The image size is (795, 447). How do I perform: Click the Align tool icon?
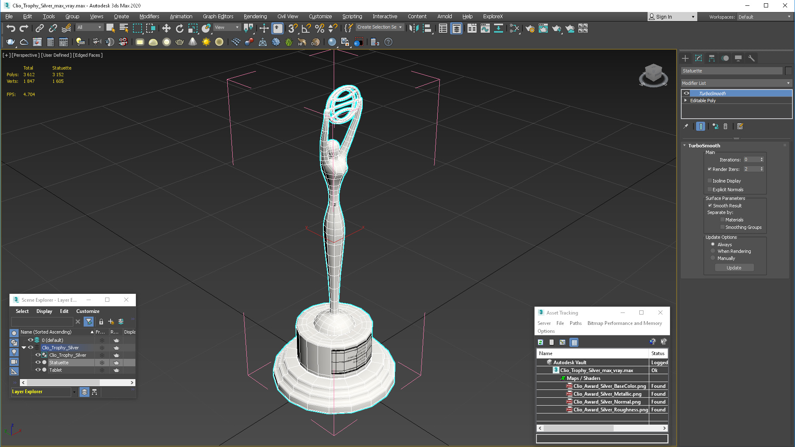pyautogui.click(x=427, y=28)
